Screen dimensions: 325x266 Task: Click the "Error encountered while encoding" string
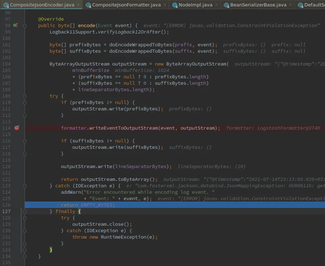pyautogui.click(x=149, y=192)
